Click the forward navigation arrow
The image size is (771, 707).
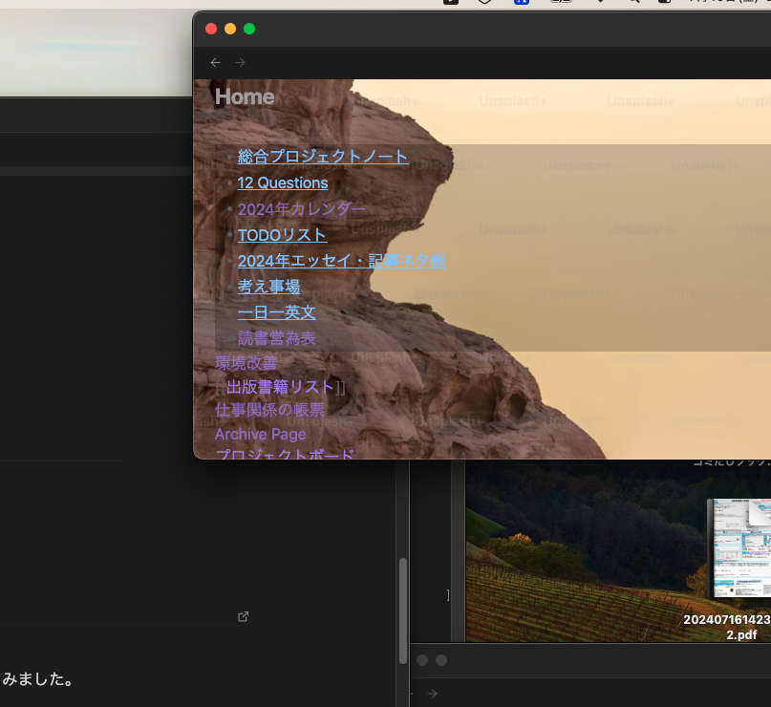(x=239, y=61)
